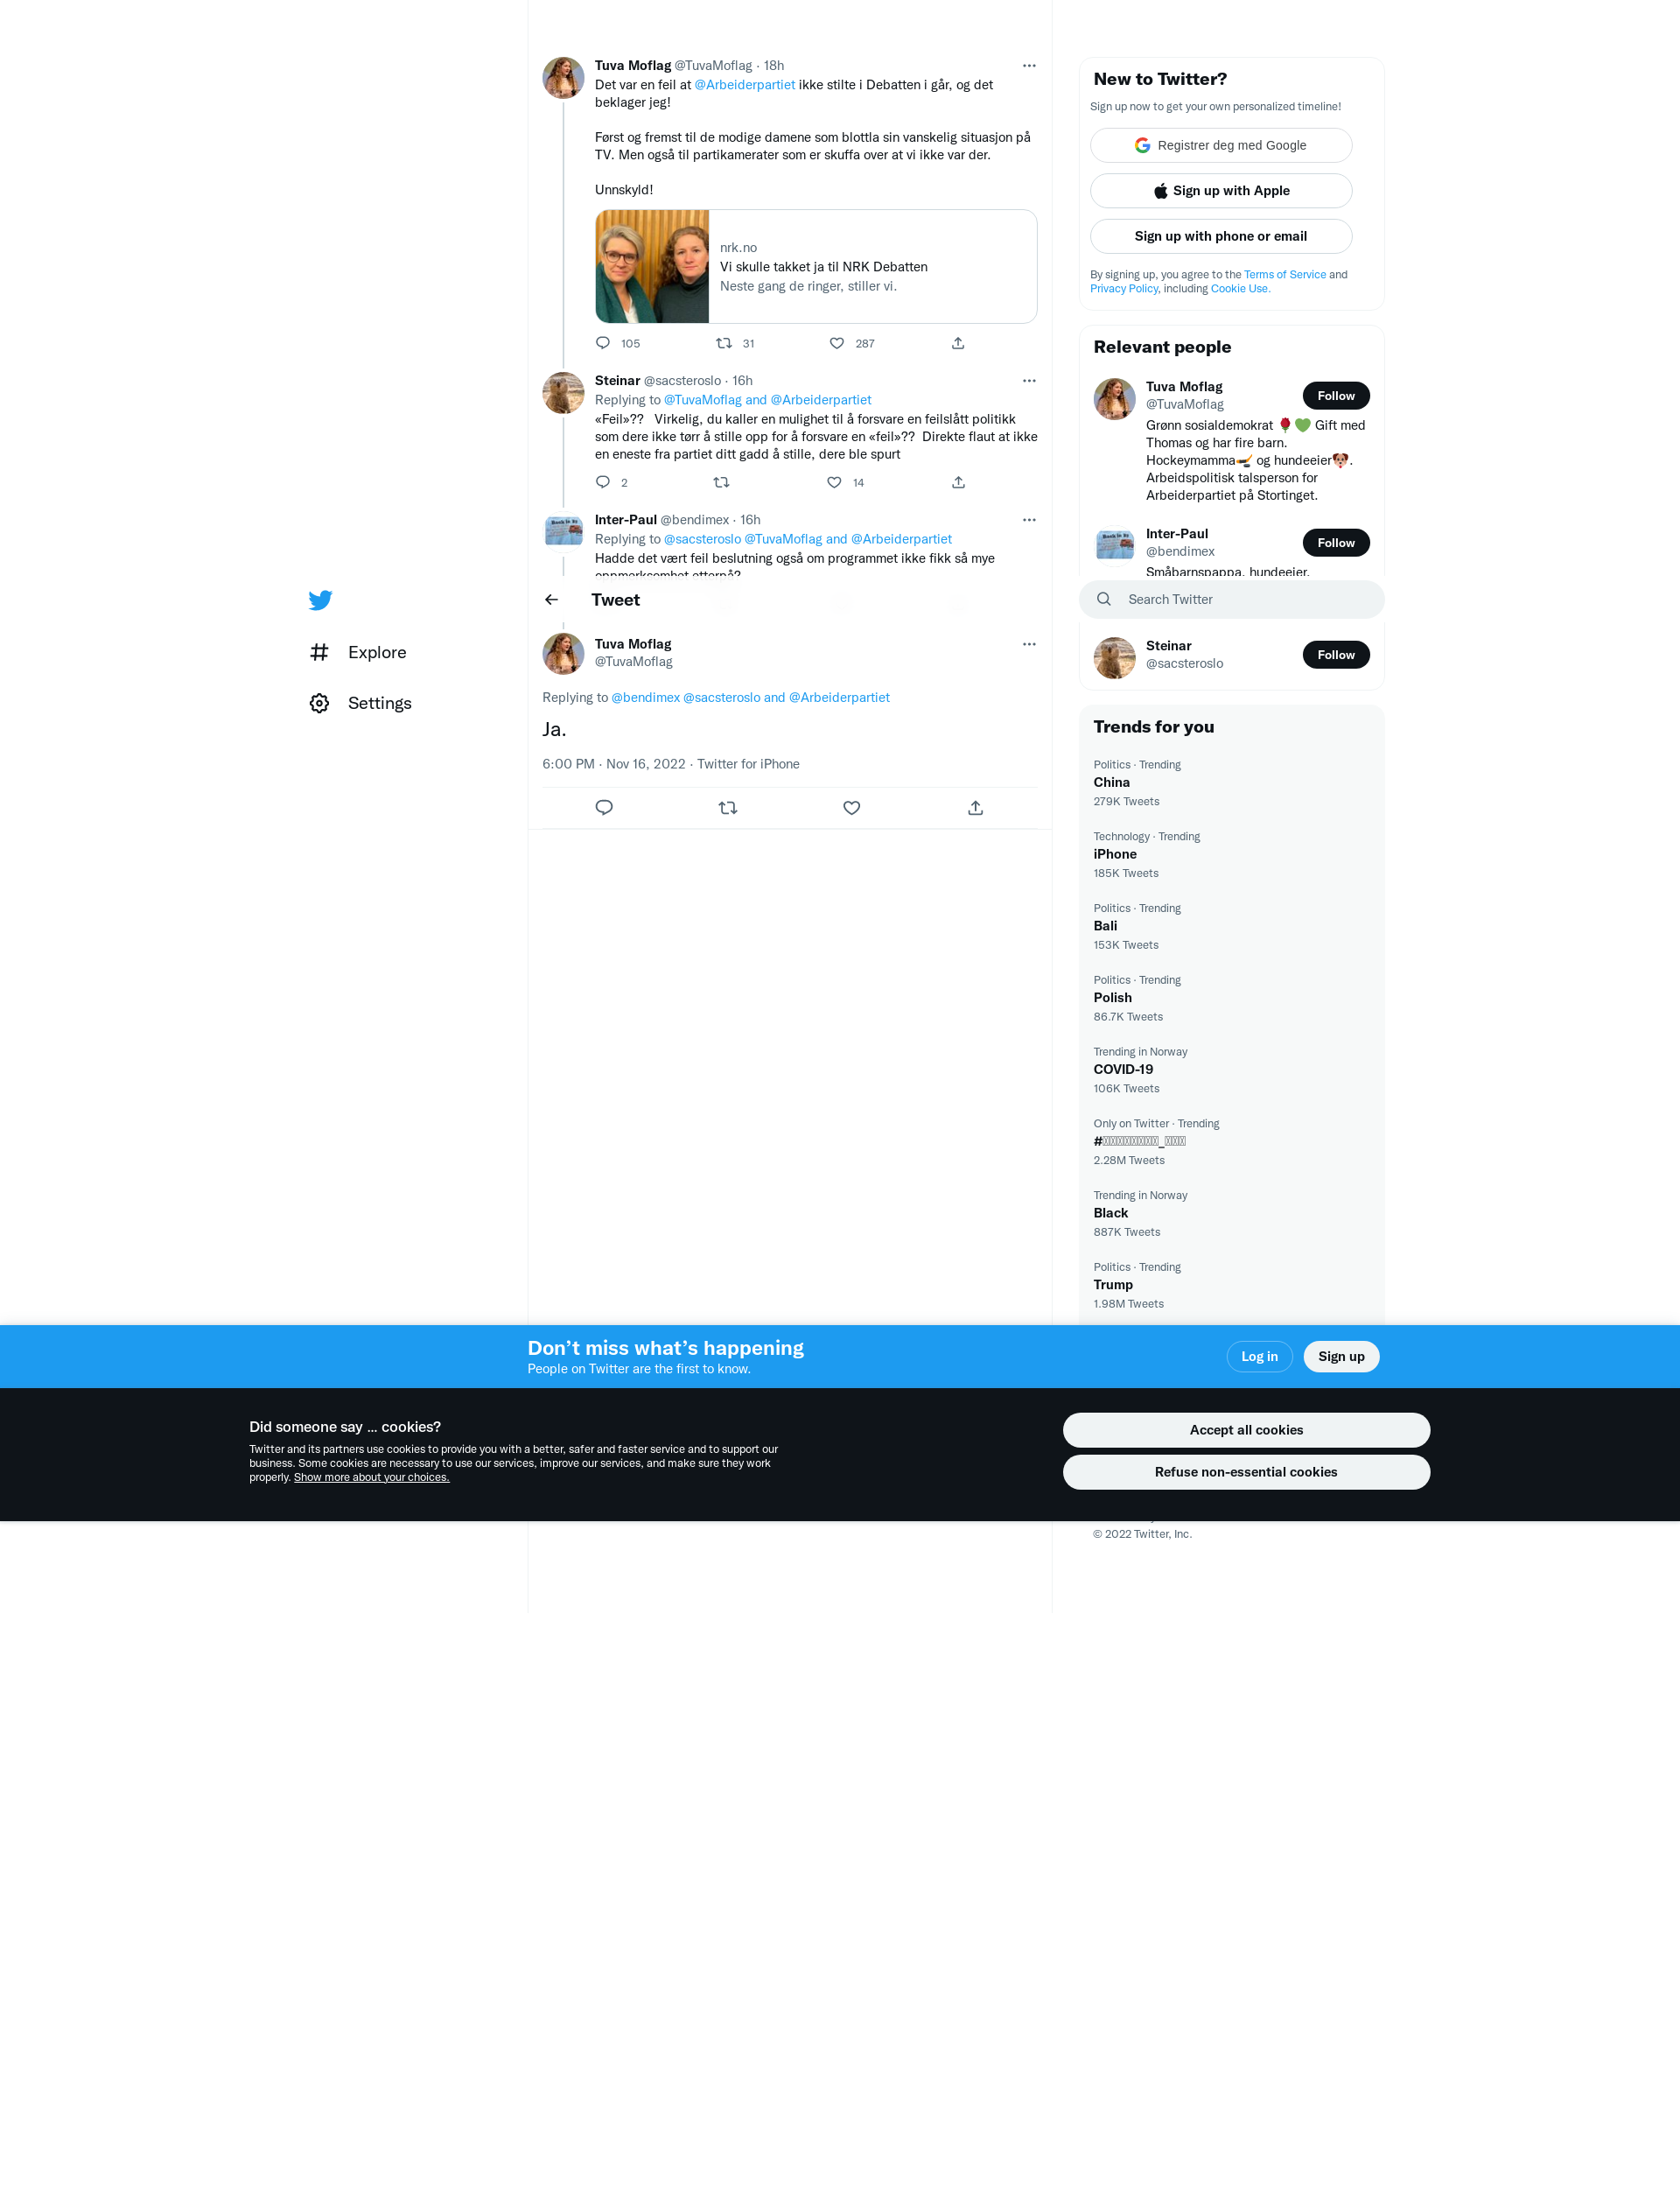
Task: Click the Twitter bird logo
Action: coord(320,600)
